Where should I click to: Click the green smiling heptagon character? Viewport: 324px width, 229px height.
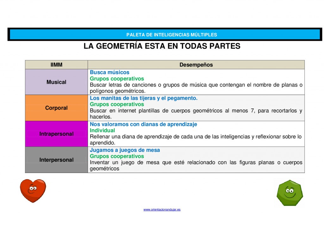point(290,193)
